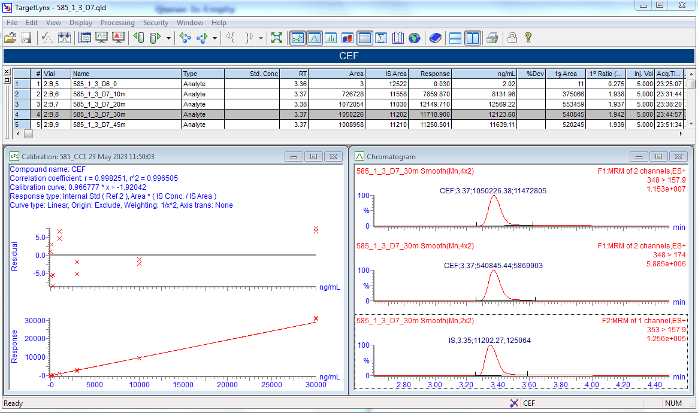Open dropdown arrow next to compound molecule icons
698x413 pixels.
pos(214,38)
